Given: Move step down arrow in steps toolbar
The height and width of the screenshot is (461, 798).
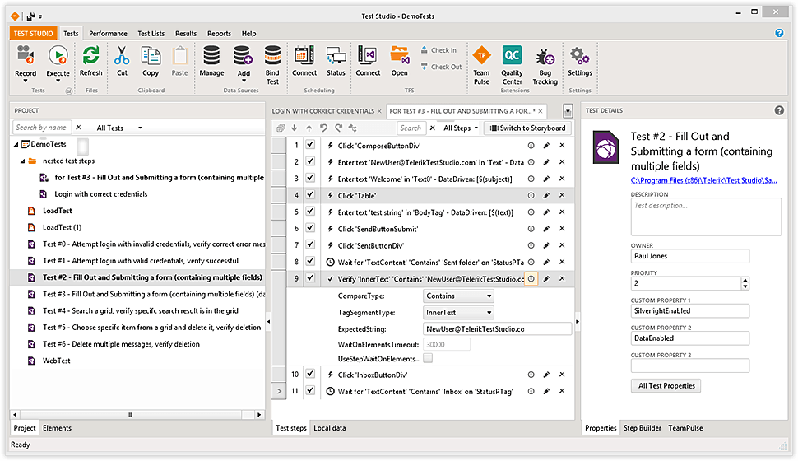Looking at the screenshot, I should tap(295, 128).
